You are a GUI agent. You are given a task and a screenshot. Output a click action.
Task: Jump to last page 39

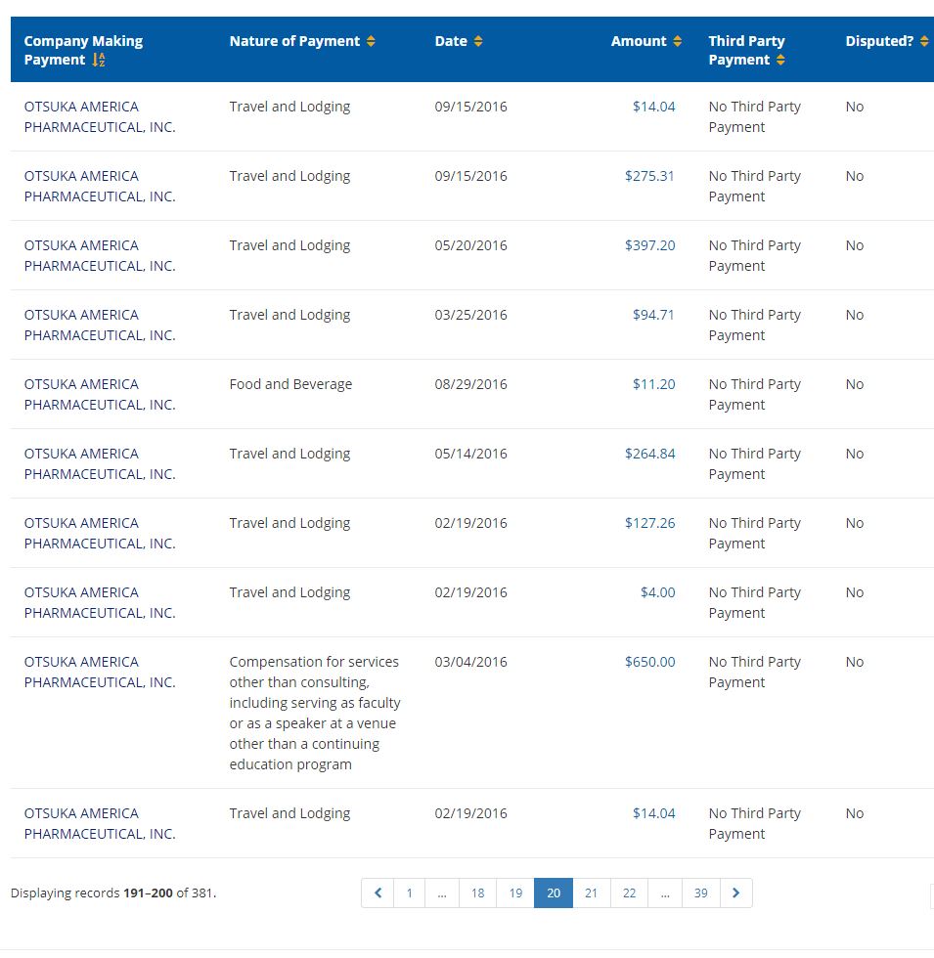point(701,893)
